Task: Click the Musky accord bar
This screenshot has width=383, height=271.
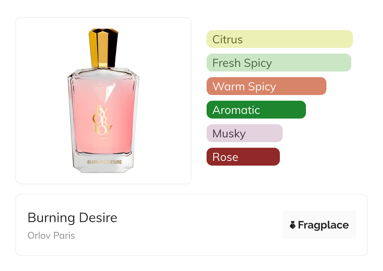Action: 245,133
